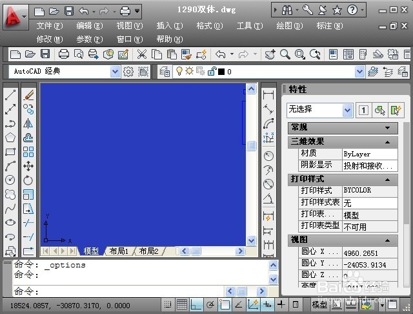413x314 pixels.
Task: Collapse the 视图 section
Action: 387,240
